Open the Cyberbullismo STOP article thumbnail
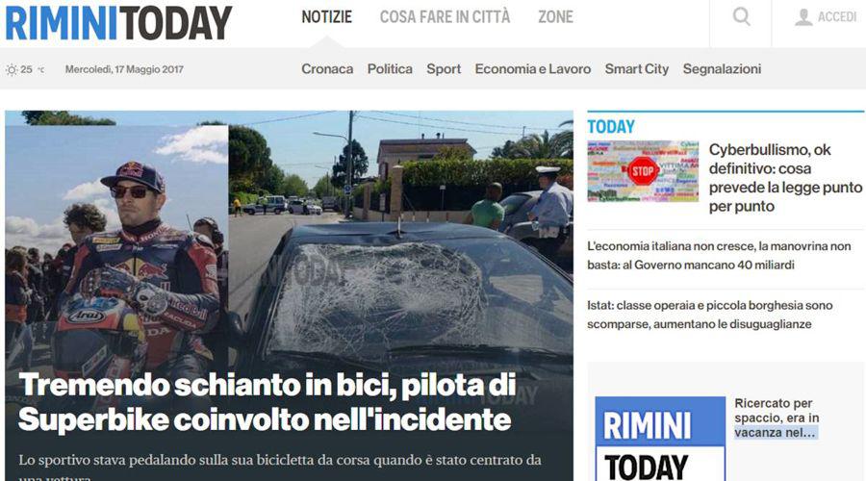The height and width of the screenshot is (481, 866). point(643,171)
